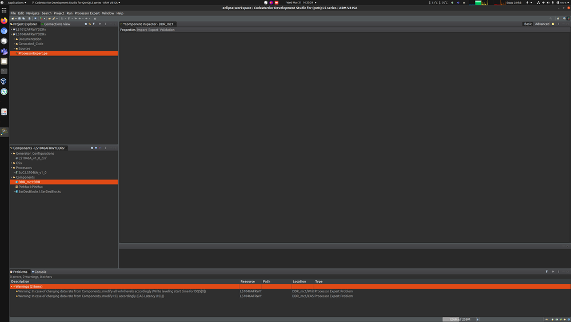
Task: Open the Validation tab in Component Inspector
Action: pos(167,30)
